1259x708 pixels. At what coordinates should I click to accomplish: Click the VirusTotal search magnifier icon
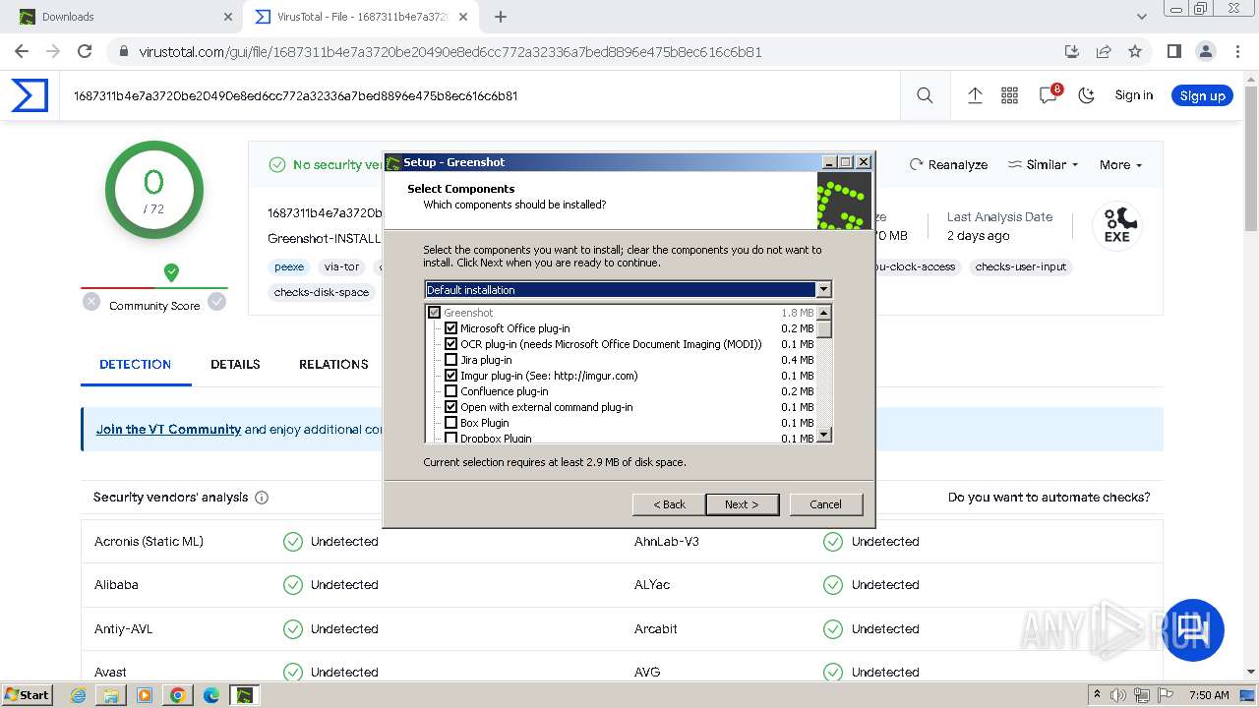(925, 95)
